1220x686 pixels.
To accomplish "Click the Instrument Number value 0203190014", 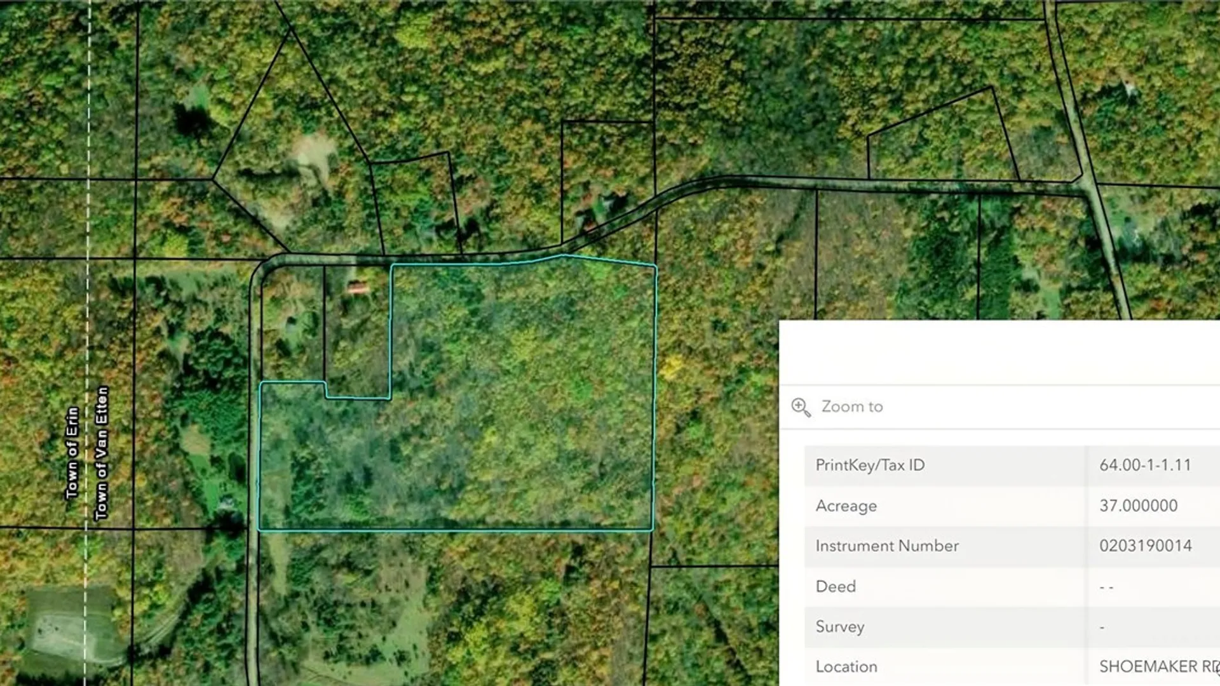I will pyautogui.click(x=1145, y=546).
